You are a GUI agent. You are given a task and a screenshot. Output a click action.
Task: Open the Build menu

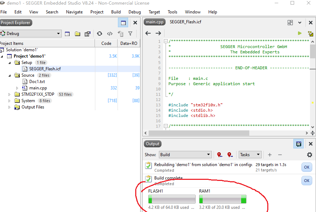[116, 12]
